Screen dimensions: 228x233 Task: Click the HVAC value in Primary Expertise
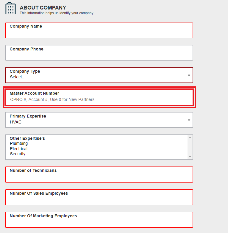pyautogui.click(x=16, y=122)
